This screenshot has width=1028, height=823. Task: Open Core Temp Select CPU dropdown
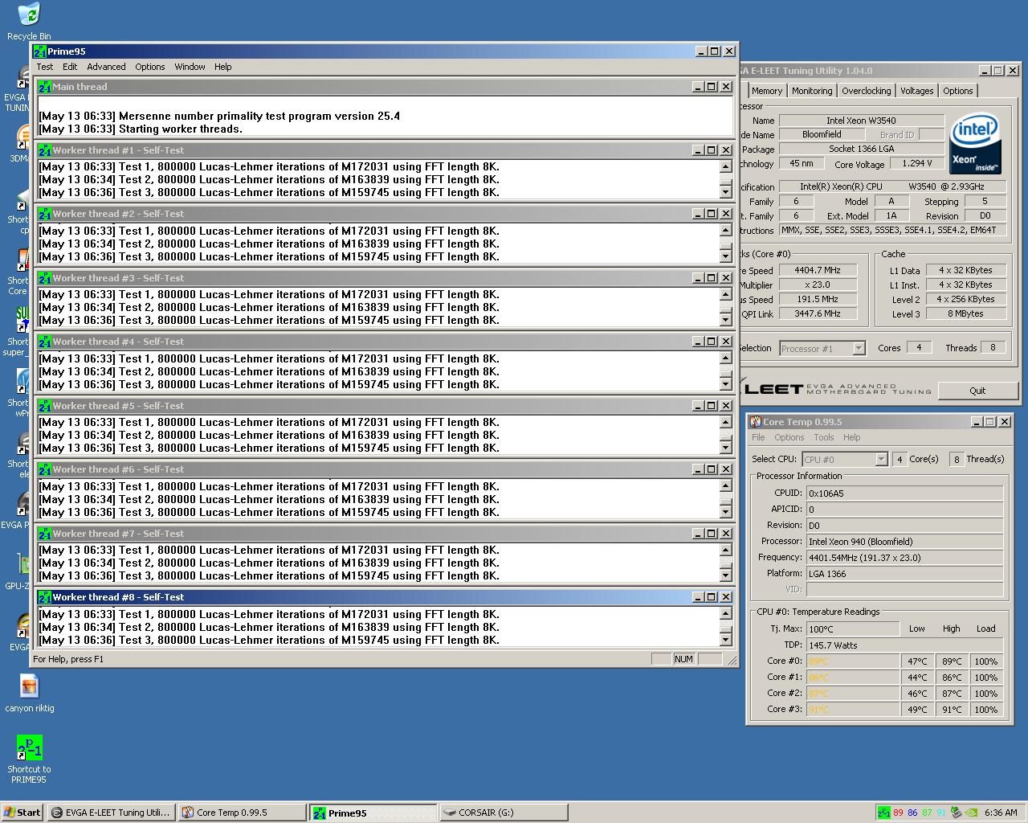[x=844, y=459]
